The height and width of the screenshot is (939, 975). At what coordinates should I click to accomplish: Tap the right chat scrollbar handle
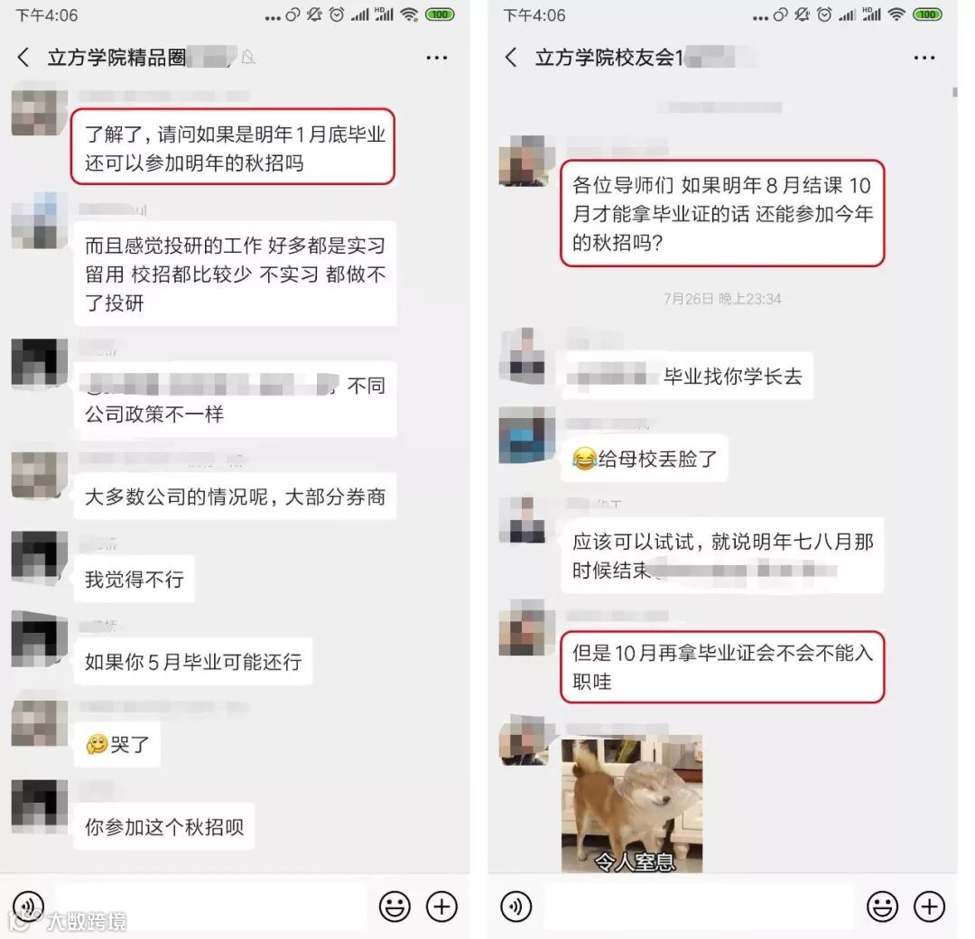point(954,92)
